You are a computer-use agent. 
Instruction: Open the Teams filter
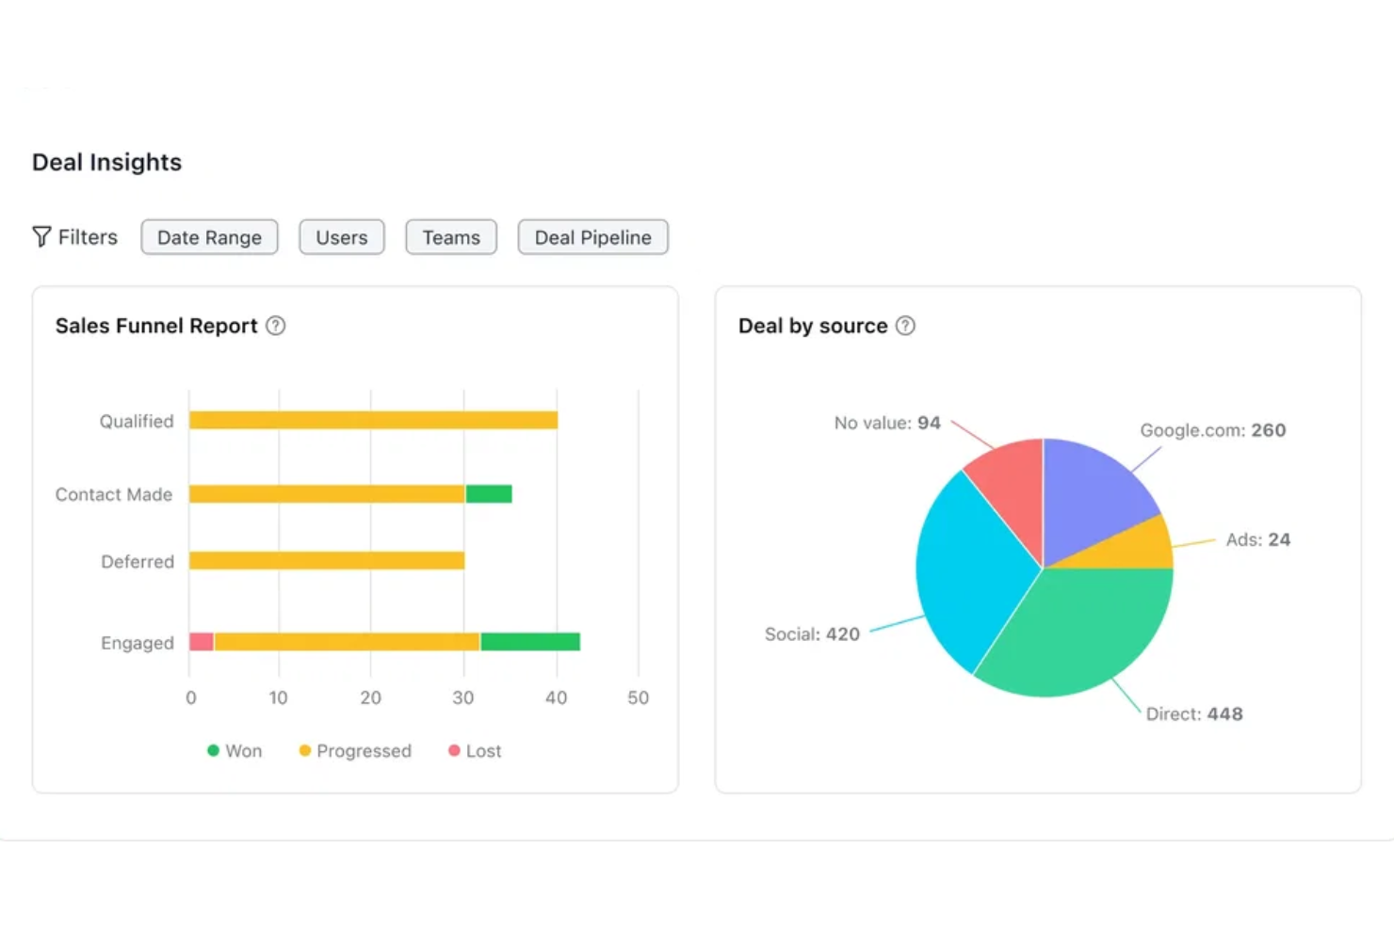(451, 237)
